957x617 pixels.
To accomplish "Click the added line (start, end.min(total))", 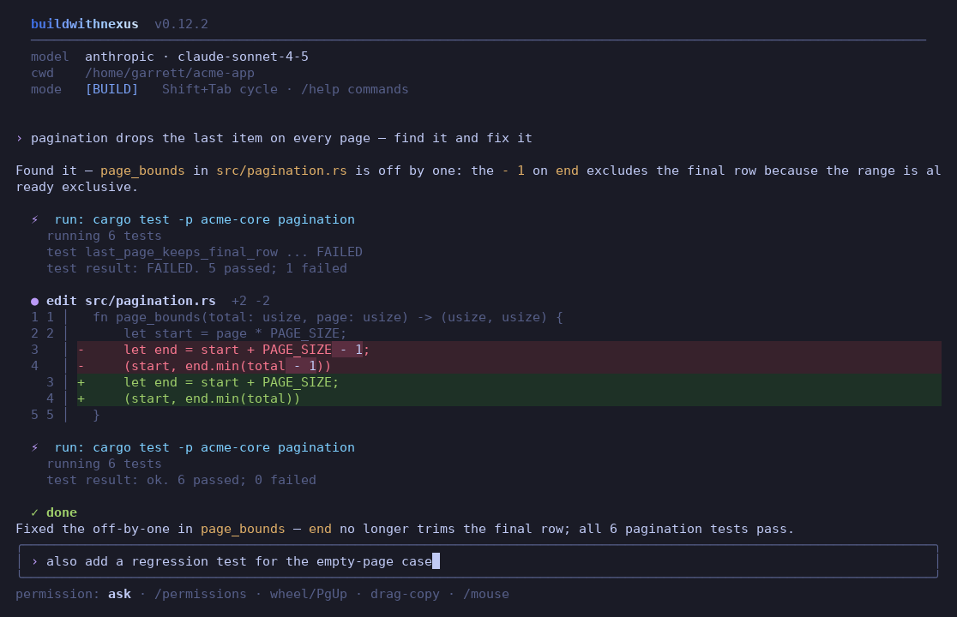I will [509, 398].
